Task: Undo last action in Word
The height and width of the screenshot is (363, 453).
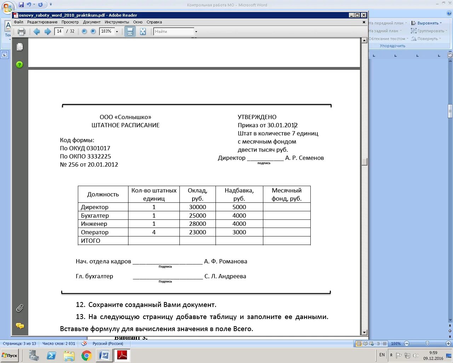Action: [x=29, y=5]
